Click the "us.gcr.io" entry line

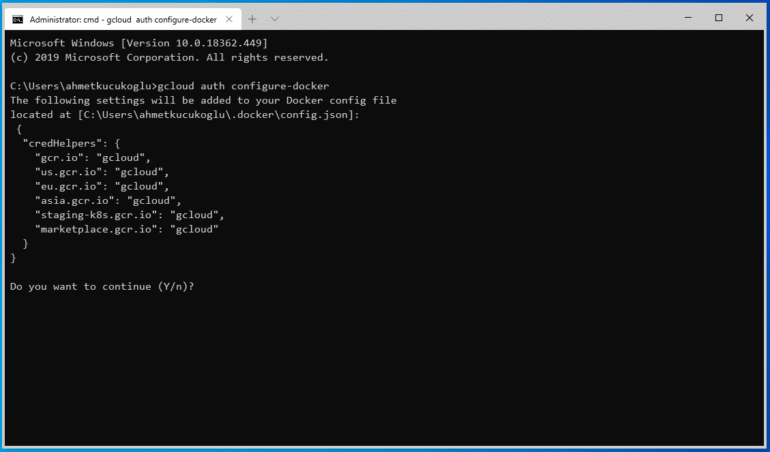pos(102,172)
